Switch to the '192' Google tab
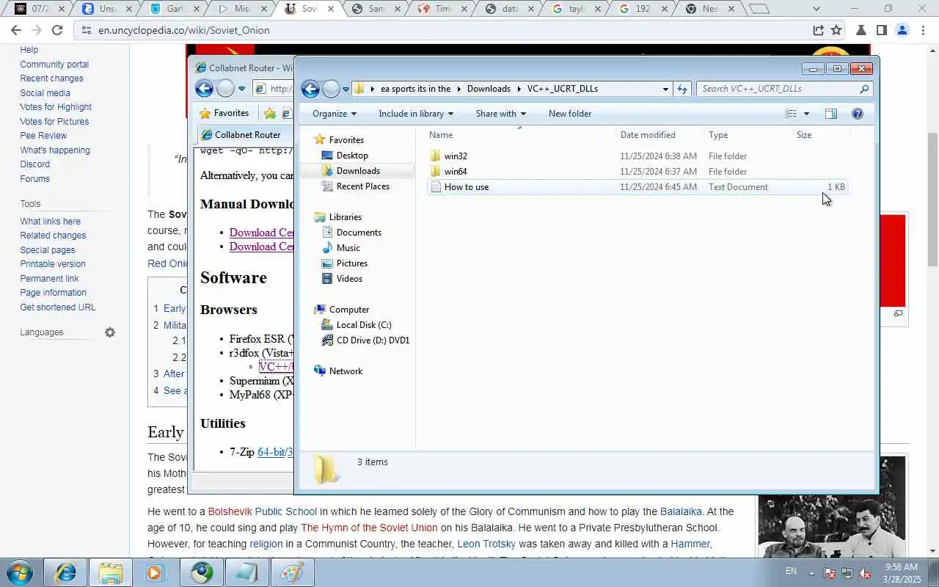Screen dimensions: 939x587 tap(644, 9)
